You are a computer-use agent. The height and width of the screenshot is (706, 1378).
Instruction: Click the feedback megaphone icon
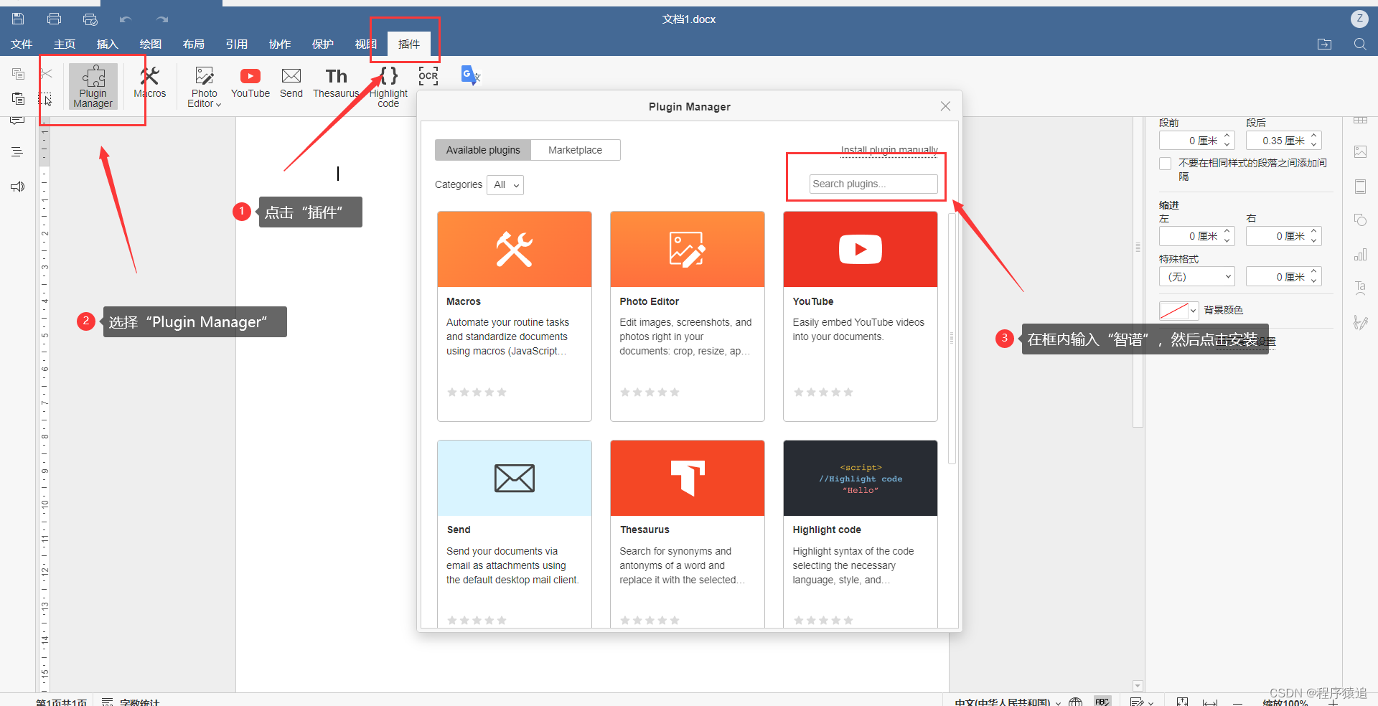(x=17, y=187)
